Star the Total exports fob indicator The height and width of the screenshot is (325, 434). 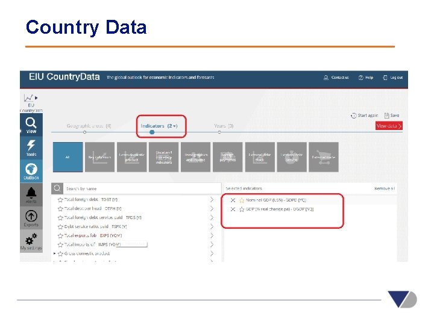pyautogui.click(x=60, y=236)
